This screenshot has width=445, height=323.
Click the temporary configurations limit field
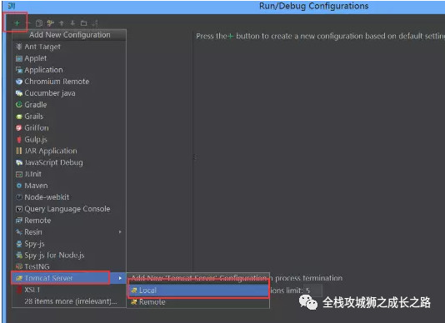(x=313, y=291)
